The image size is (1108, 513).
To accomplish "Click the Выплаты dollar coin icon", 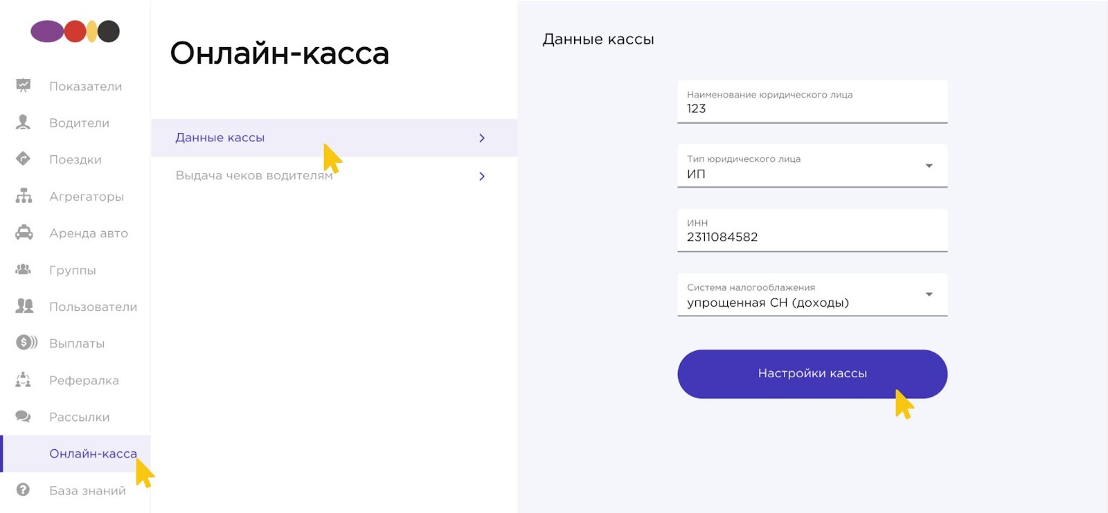I will tap(26, 343).
